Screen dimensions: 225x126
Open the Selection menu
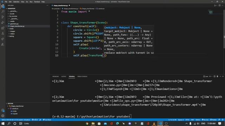[x=16, y=2]
